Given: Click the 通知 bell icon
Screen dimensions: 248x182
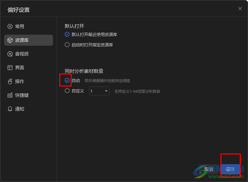Looking at the screenshot, I should 10,109.
